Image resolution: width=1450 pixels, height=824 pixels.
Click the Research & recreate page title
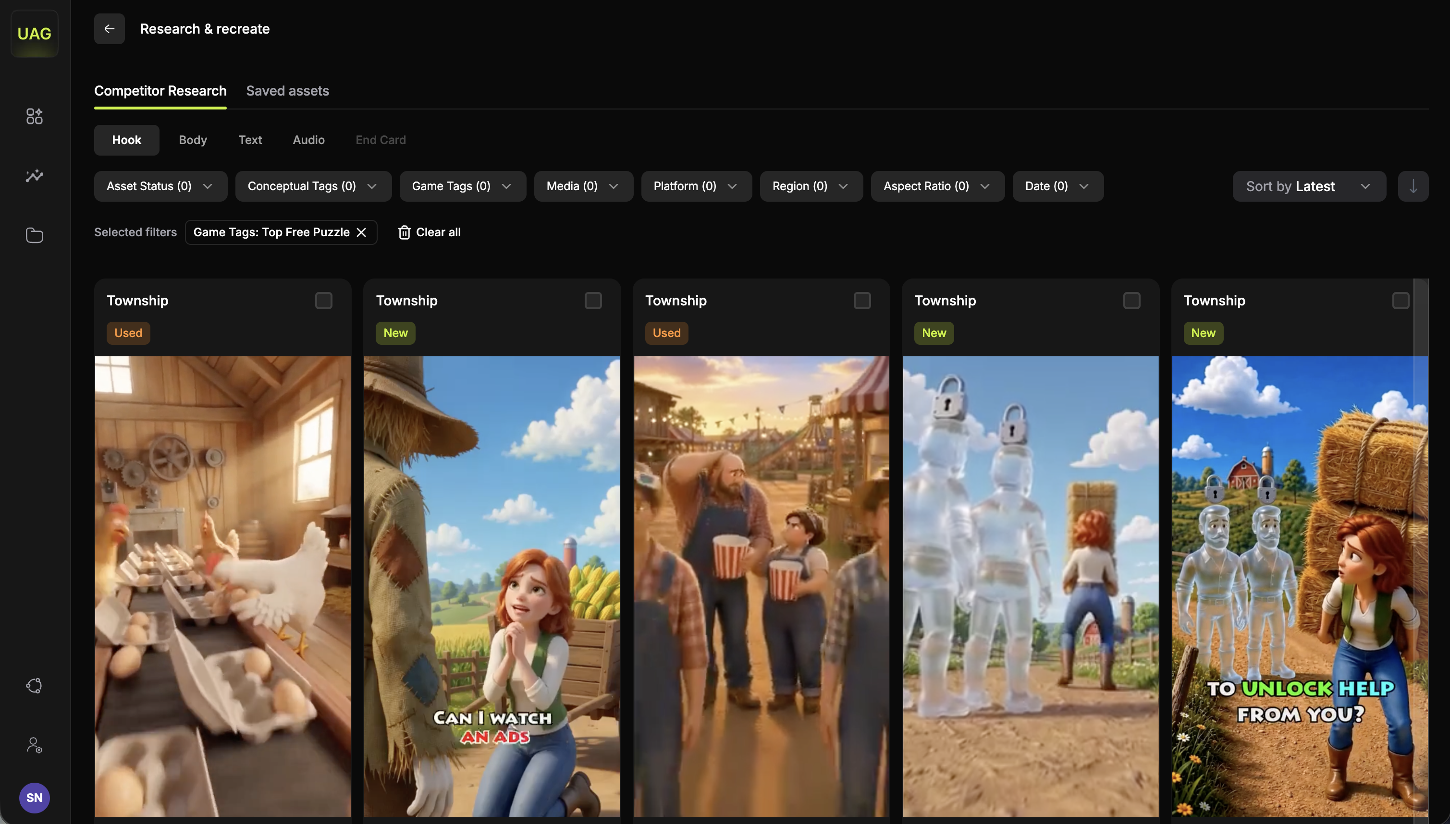coord(205,29)
